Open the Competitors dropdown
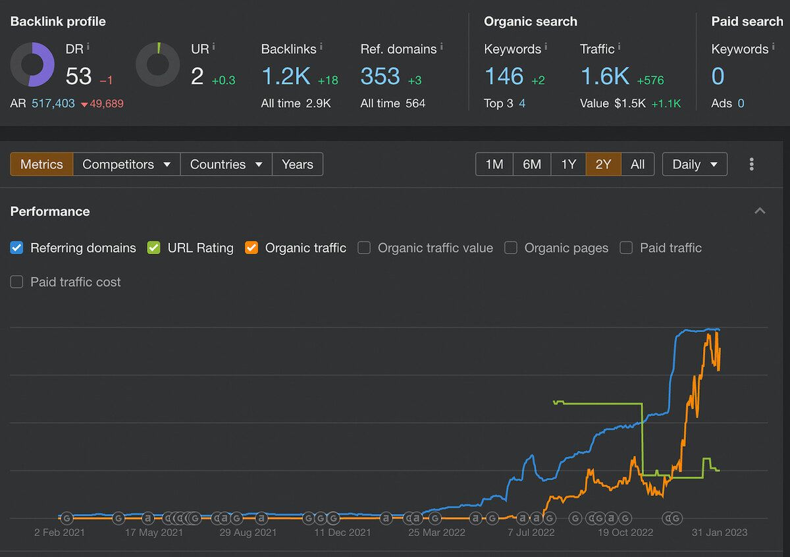 126,165
